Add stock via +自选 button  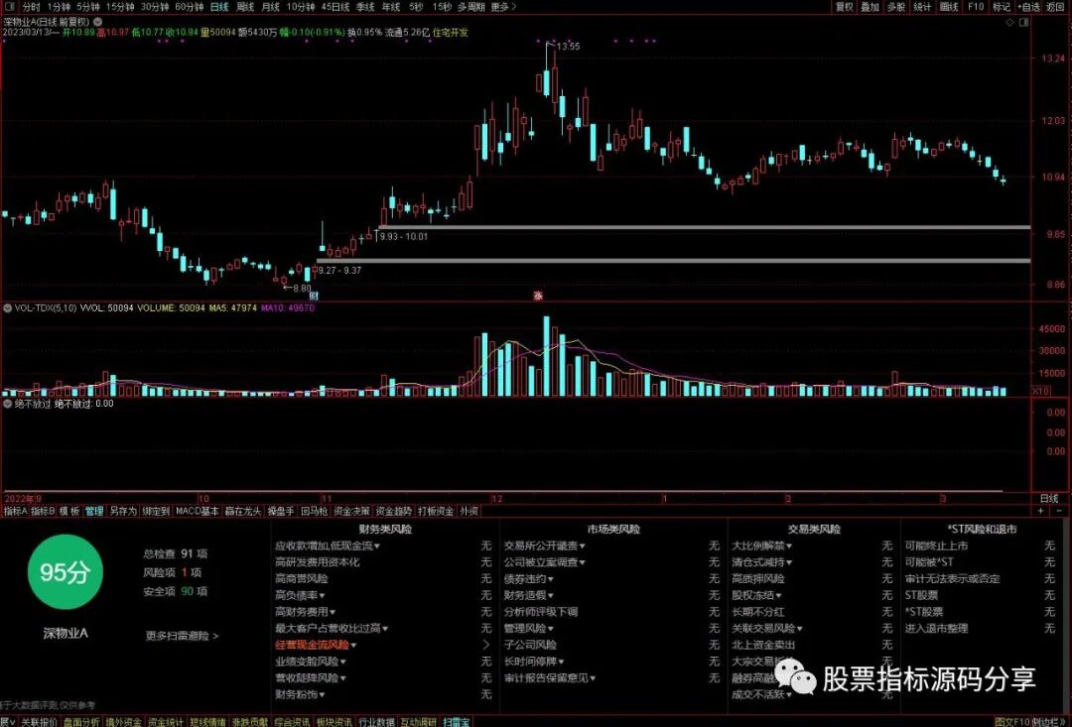tap(1028, 7)
